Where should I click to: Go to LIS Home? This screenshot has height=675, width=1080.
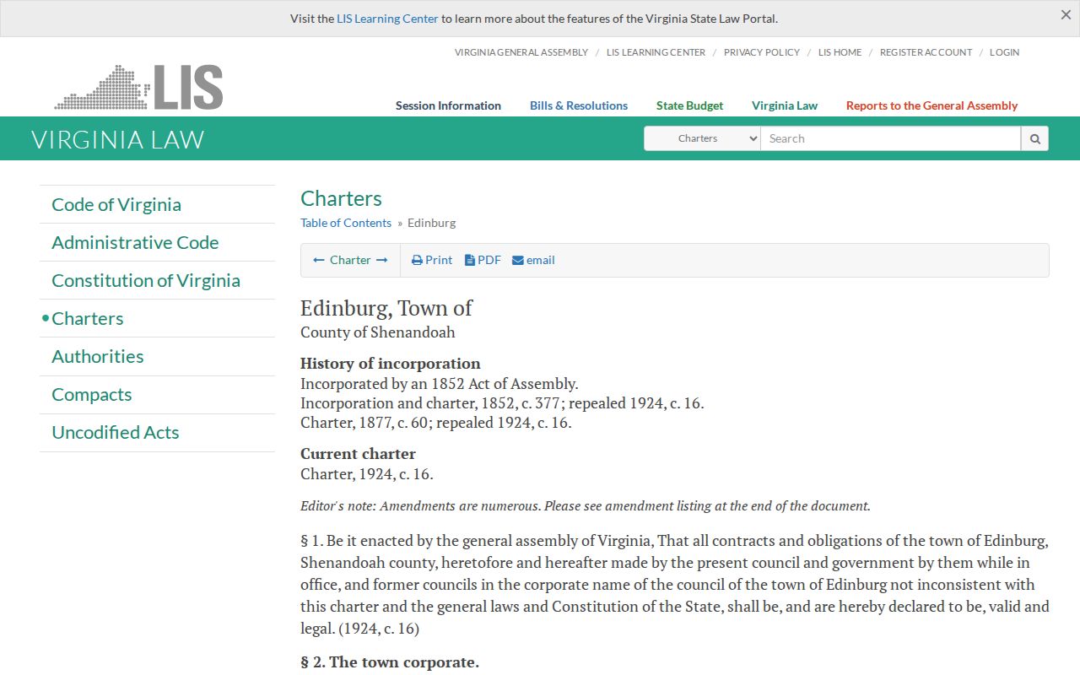coord(840,52)
